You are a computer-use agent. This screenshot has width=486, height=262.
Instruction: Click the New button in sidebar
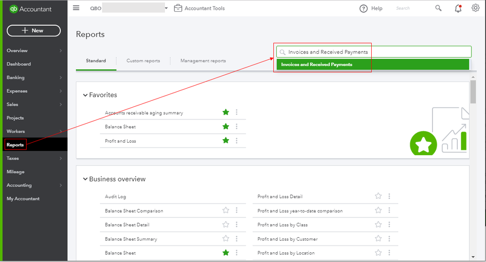(x=34, y=31)
